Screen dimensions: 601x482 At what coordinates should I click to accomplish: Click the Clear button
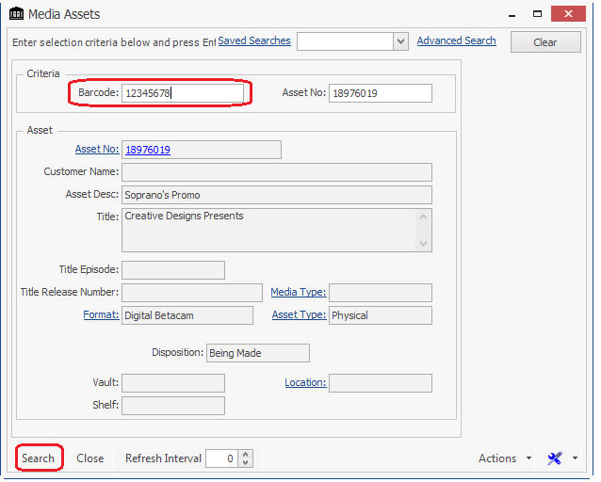click(545, 42)
